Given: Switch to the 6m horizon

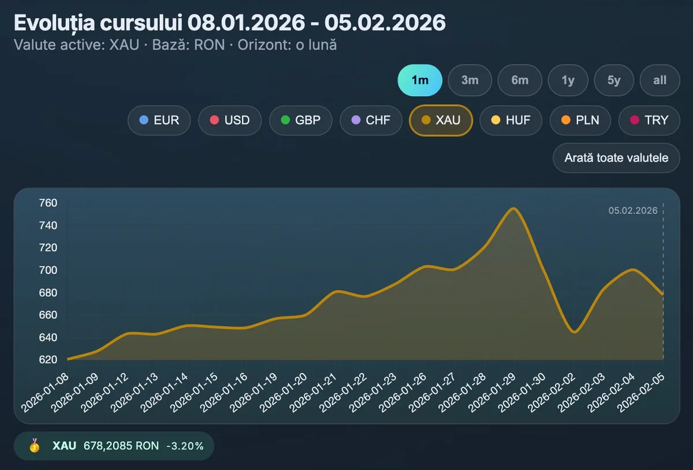Looking at the screenshot, I should [x=519, y=80].
